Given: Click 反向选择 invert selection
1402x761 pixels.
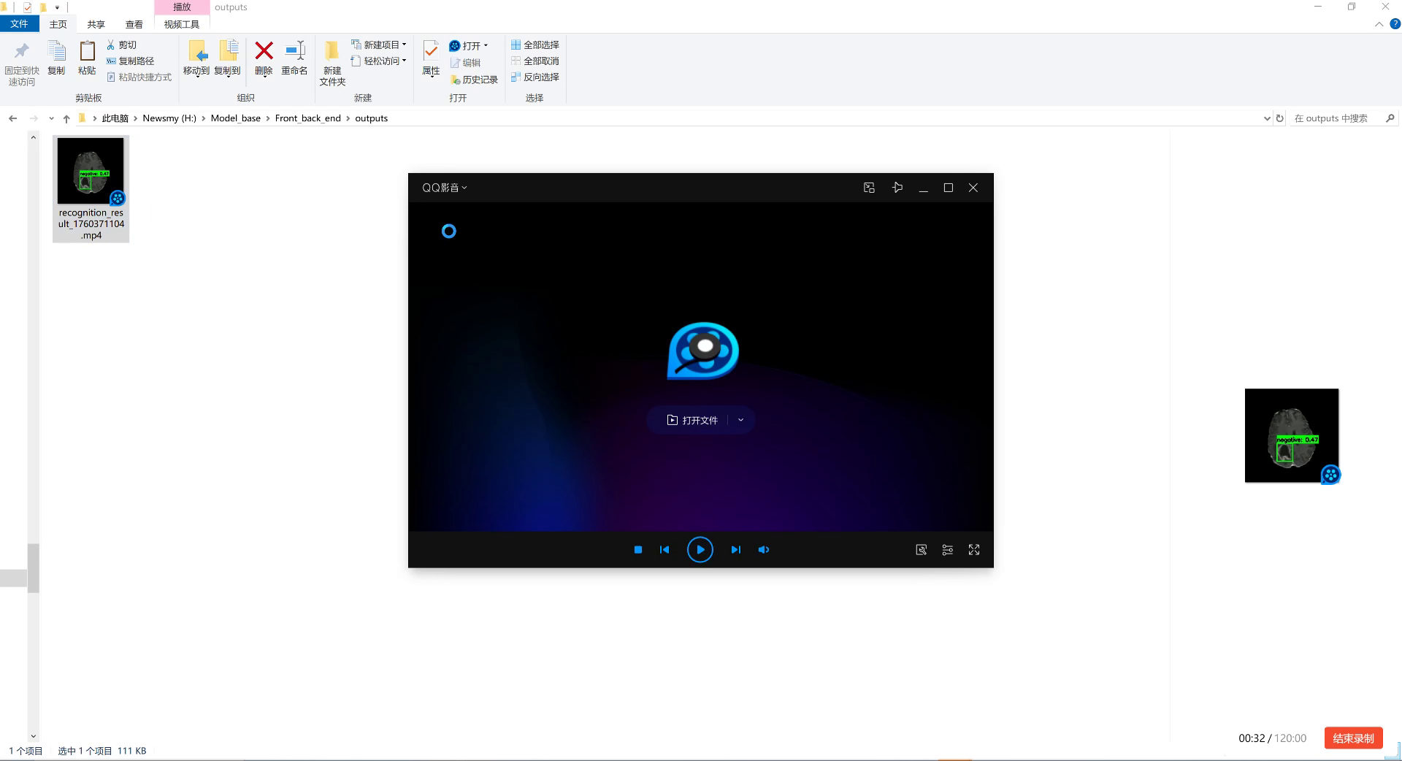Looking at the screenshot, I should coord(535,77).
